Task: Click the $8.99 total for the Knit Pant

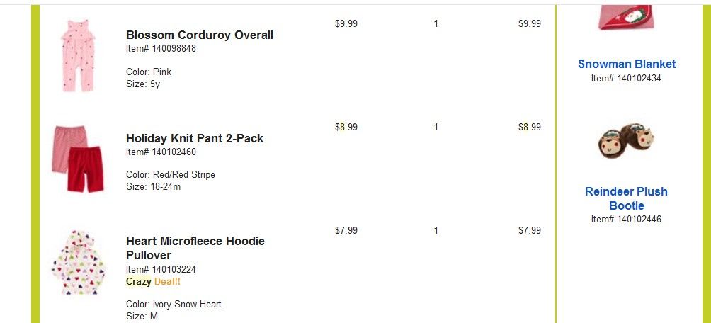Action: click(x=530, y=127)
